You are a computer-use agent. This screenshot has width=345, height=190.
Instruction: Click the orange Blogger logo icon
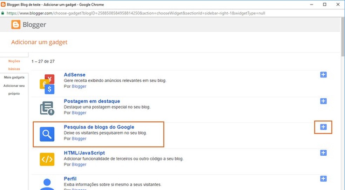click(x=16, y=25)
